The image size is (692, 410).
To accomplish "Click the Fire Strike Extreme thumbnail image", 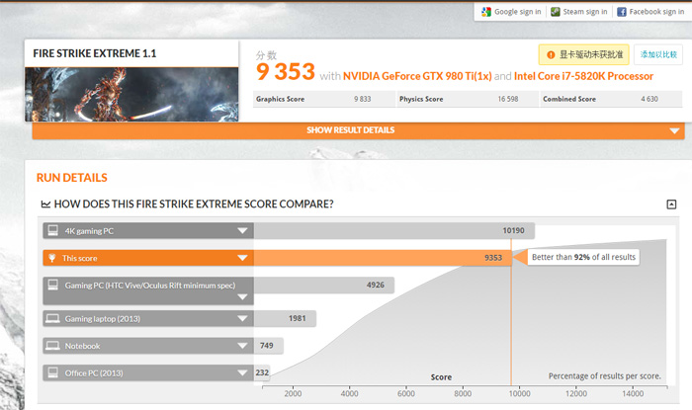I will (131, 94).
